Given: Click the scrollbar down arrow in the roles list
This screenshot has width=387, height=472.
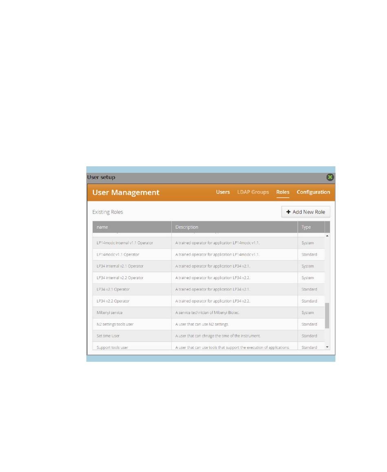Looking at the screenshot, I should (x=327, y=347).
